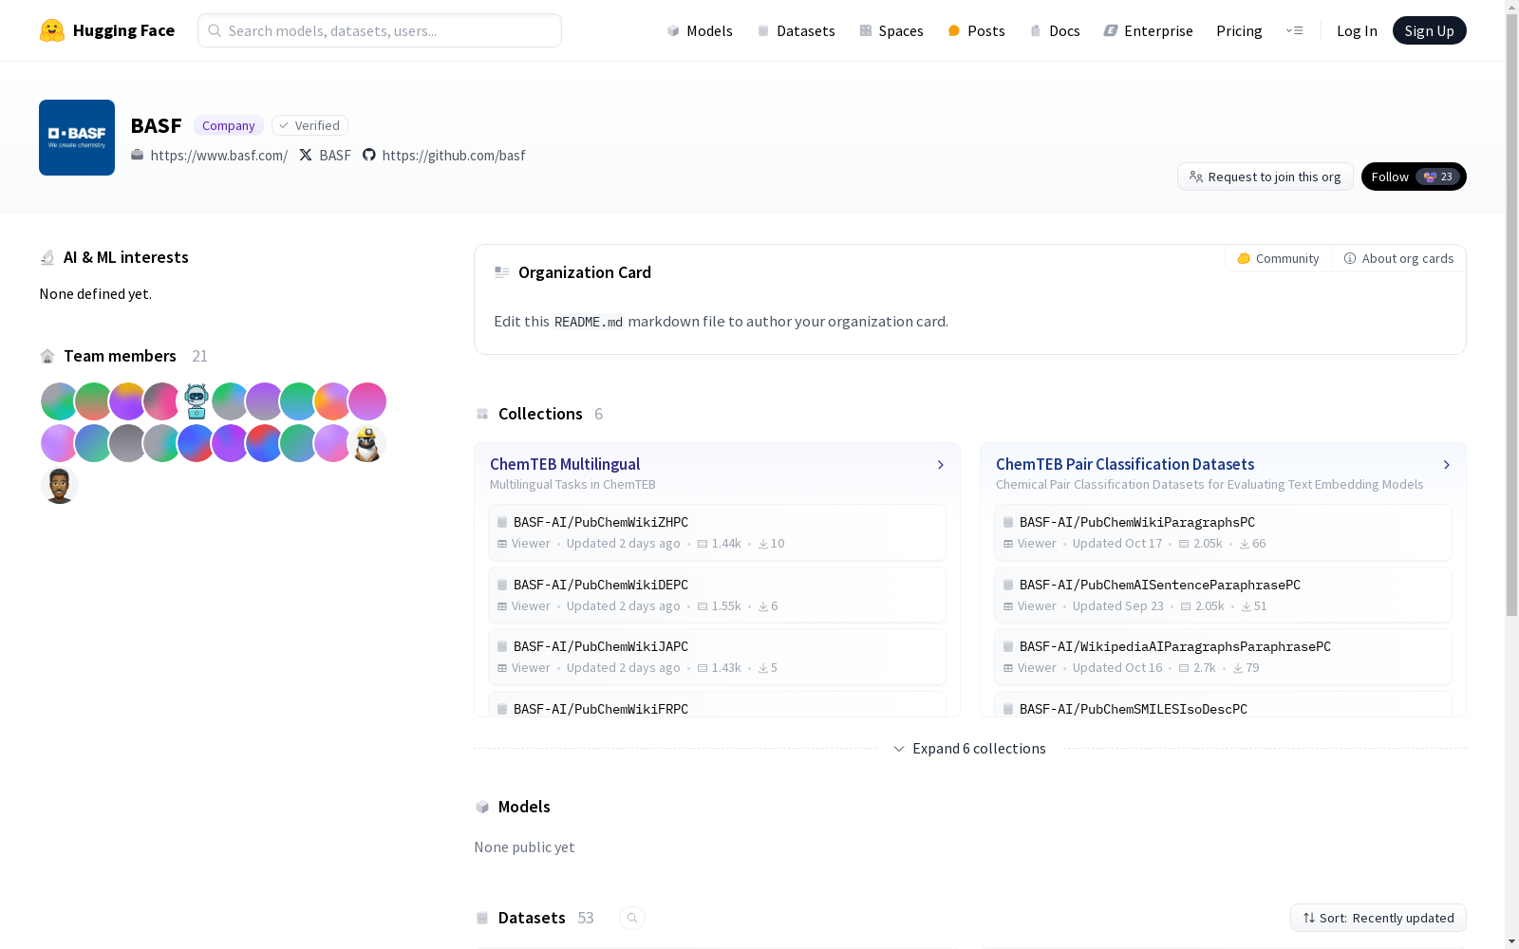Open ChemTEB Multilingual collection chevron
Image resolution: width=1519 pixels, height=949 pixels.
[941, 465]
